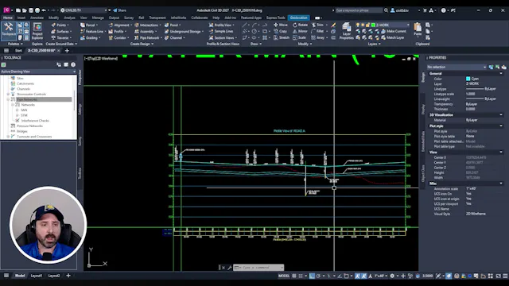
Task: Click Make Current layer tool
Action: coord(394,31)
